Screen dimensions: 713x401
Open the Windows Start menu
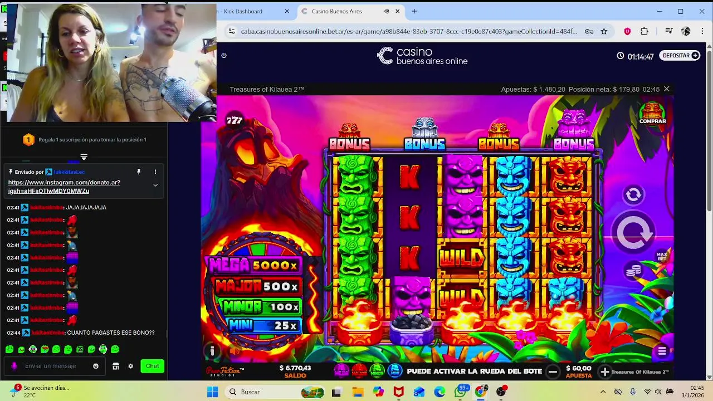pyautogui.click(x=212, y=392)
